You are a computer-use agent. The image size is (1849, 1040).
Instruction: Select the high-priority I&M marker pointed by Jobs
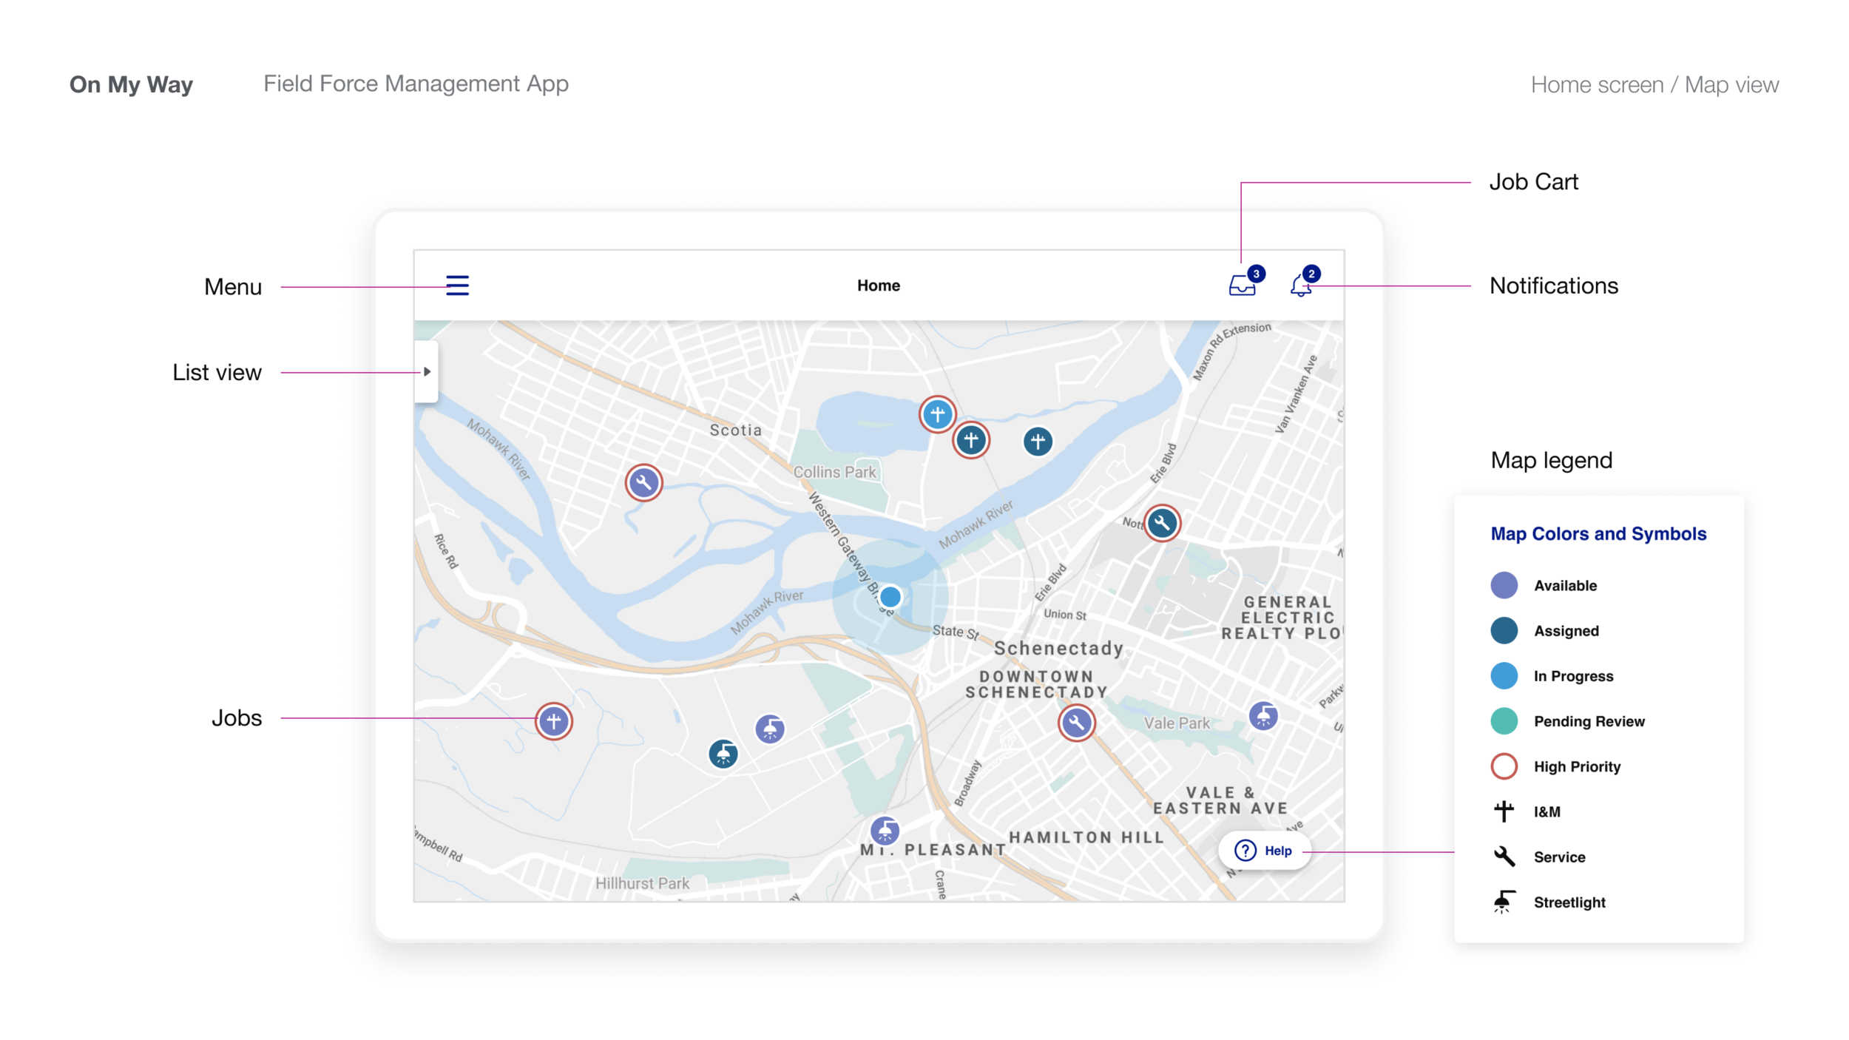(554, 721)
